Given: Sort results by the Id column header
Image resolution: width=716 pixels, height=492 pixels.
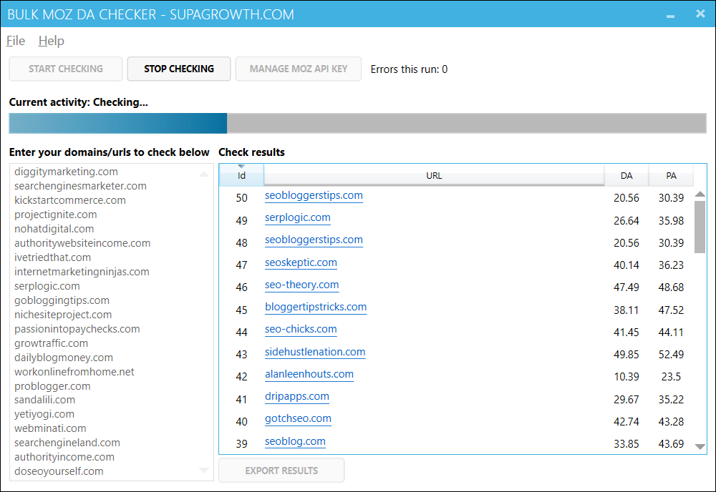Looking at the screenshot, I should click(241, 175).
